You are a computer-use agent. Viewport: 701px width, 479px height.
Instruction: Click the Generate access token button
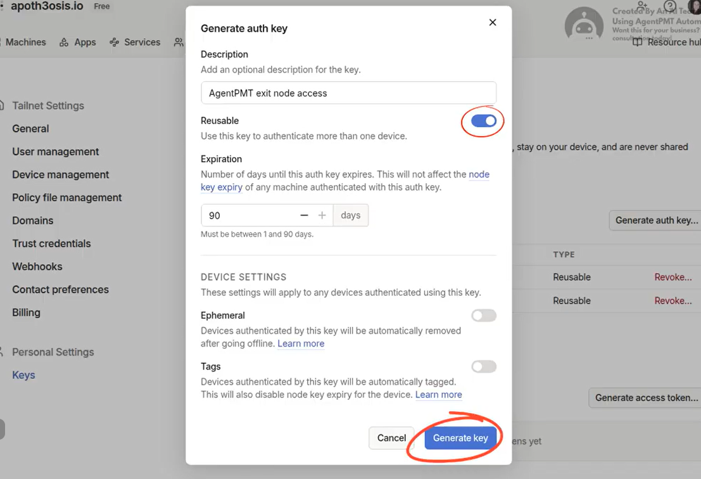click(x=645, y=398)
